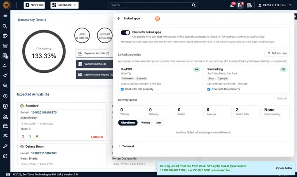297x177 pixels.
Task: Click the search magnifier in search bar
Action: click(193, 5)
